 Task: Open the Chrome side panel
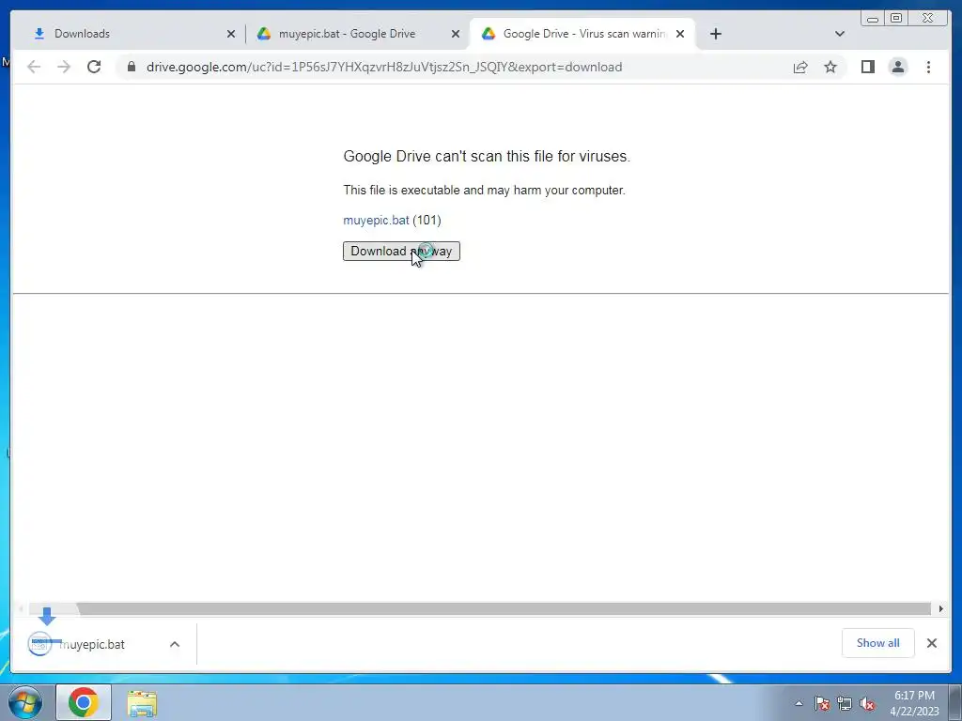867,67
